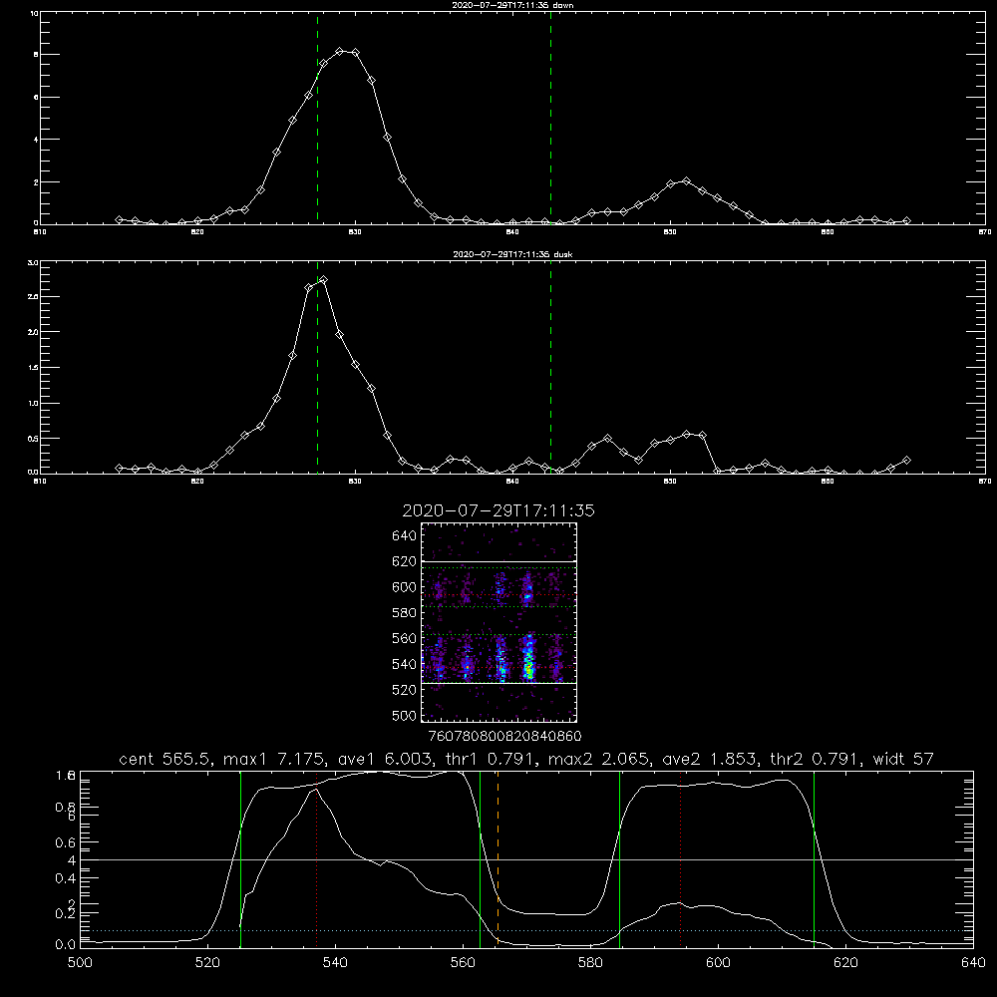Select the last diamond marker on the dusk curve
This screenshot has width=997, height=997.
906,460
